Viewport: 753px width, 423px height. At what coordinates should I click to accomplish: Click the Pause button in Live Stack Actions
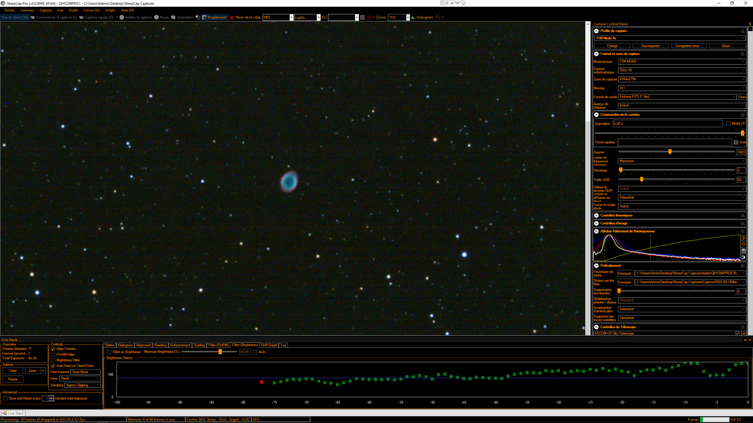click(13, 379)
